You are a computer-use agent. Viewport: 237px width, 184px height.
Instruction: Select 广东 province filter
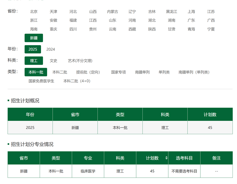pos(191,20)
